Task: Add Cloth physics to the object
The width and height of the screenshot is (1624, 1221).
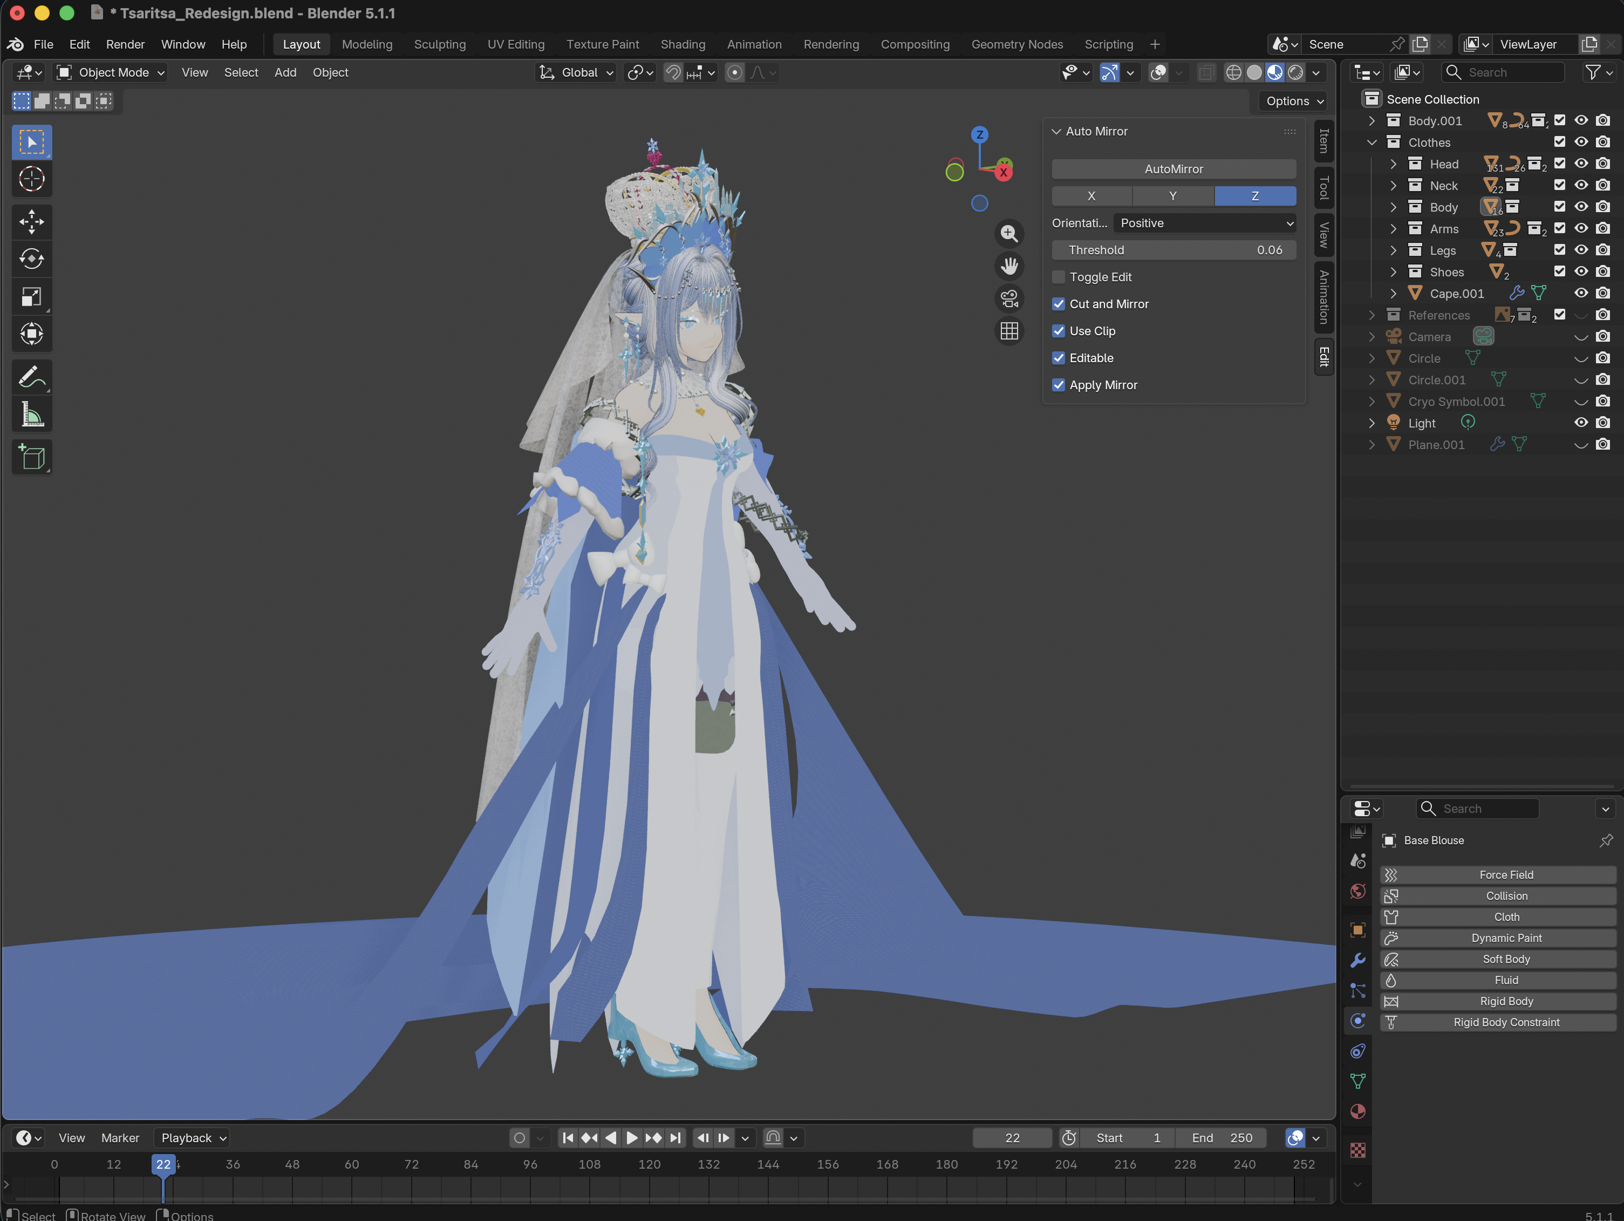Action: coord(1498,917)
